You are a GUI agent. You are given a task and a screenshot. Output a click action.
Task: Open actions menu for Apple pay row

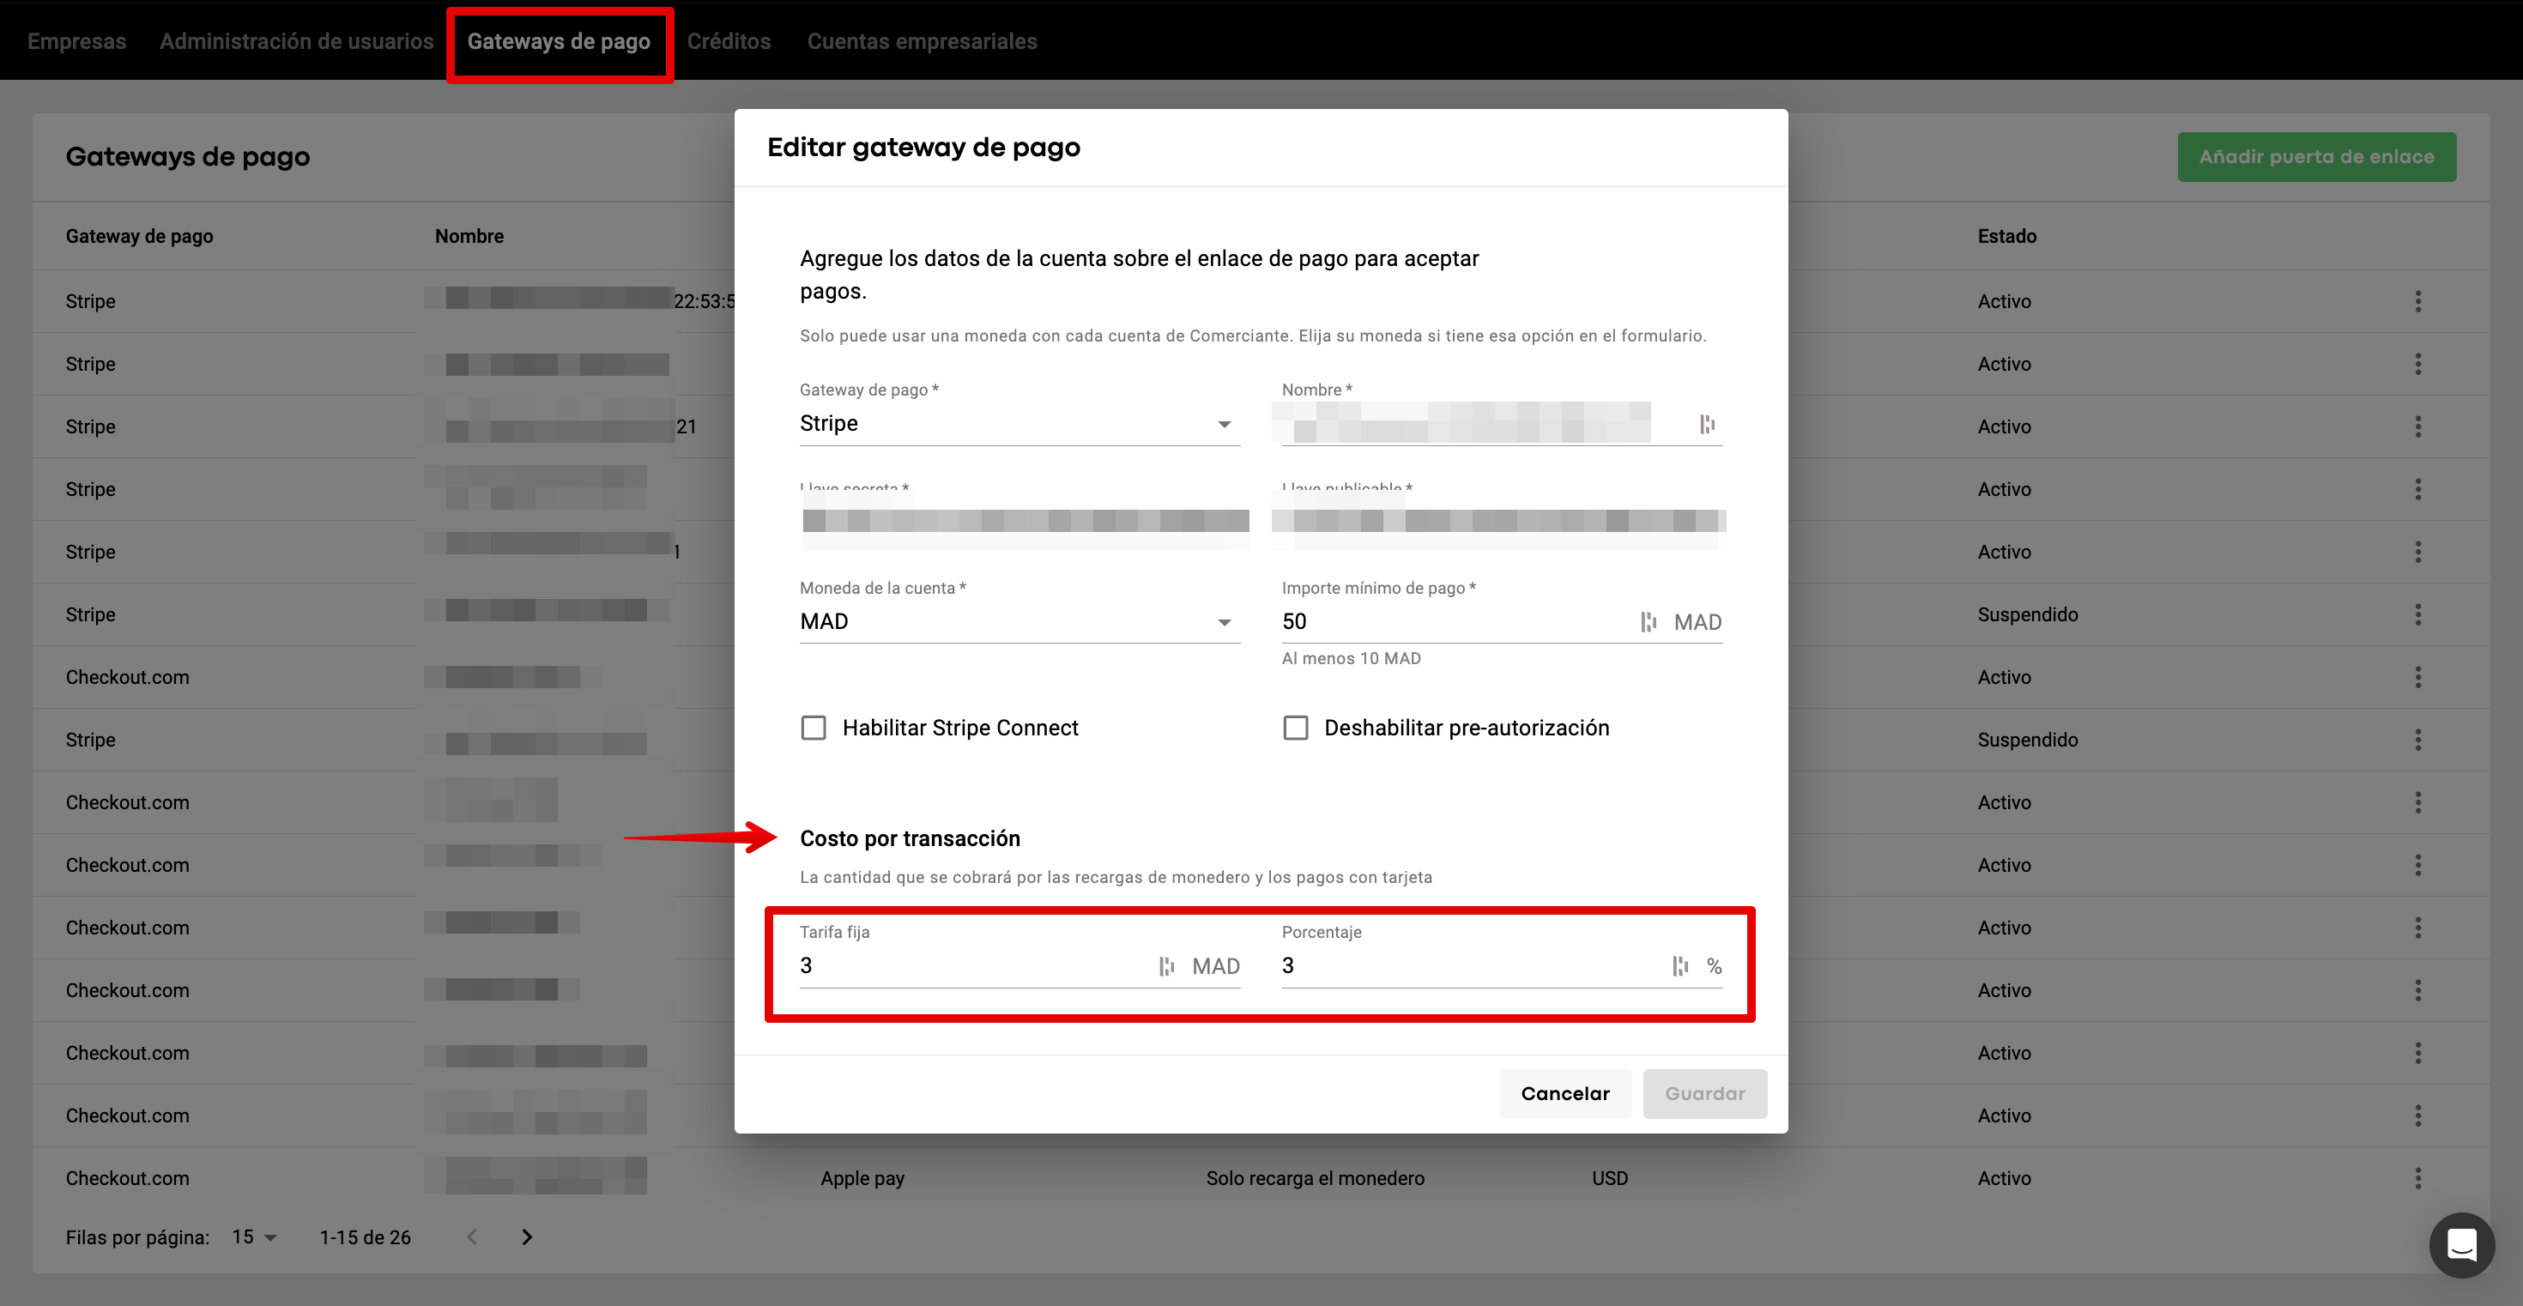pos(2417,1178)
